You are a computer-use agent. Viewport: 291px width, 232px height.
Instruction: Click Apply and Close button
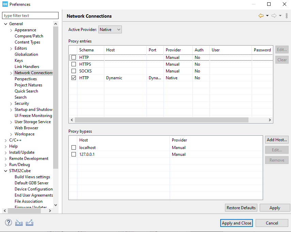[x=237, y=223]
